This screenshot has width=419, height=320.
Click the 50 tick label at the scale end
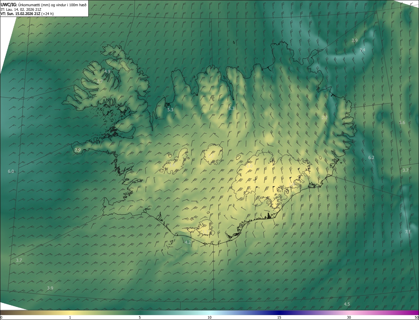[416, 317]
